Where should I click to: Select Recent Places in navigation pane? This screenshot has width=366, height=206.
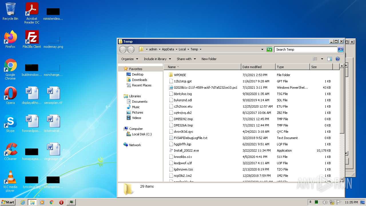pos(142,85)
